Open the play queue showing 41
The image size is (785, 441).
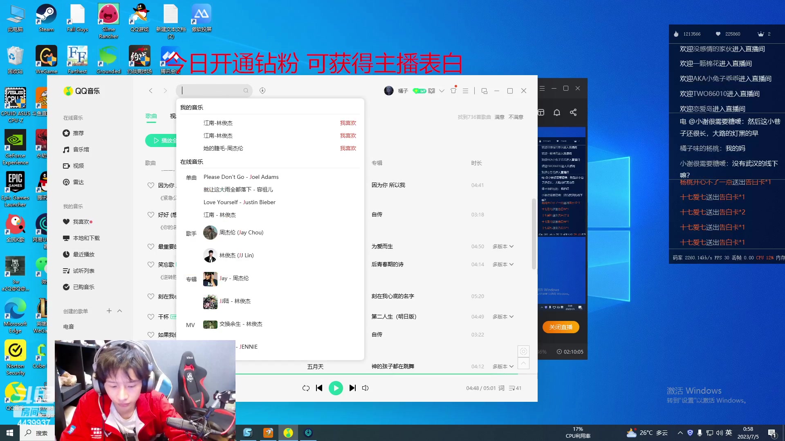coord(515,388)
